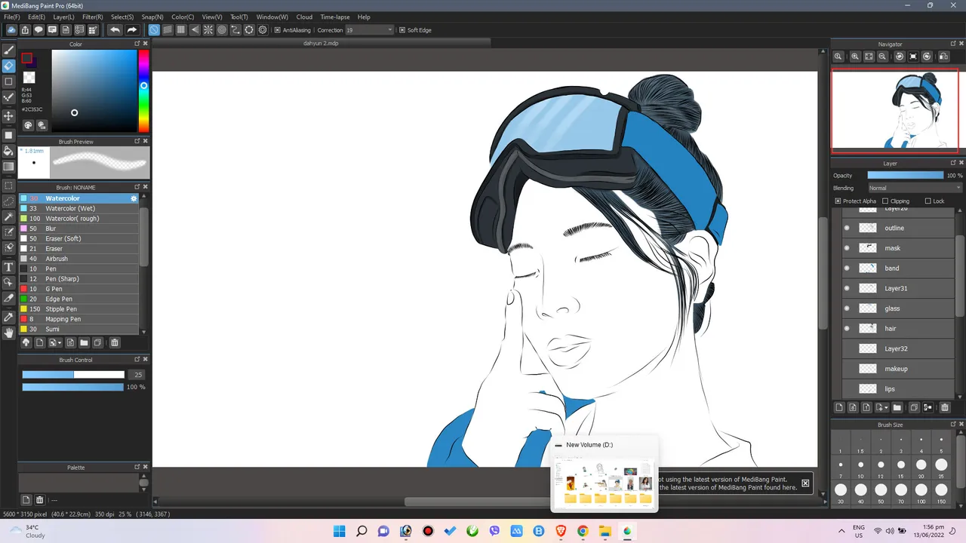Open the Layer(L) menu
The height and width of the screenshot is (543, 966).
click(63, 17)
